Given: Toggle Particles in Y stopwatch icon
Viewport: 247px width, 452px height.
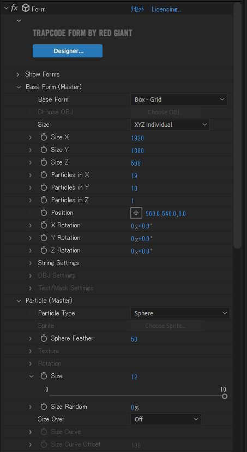Looking at the screenshot, I should tap(44, 187).
